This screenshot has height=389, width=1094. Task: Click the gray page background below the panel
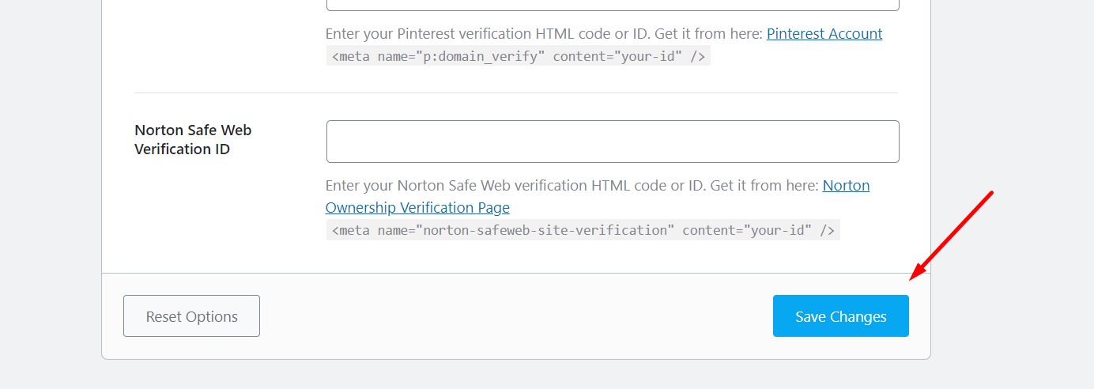point(514,375)
